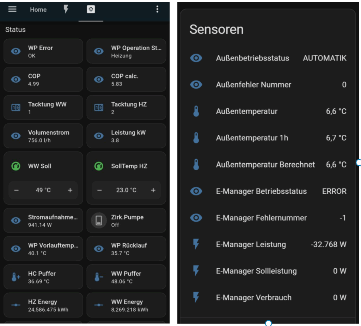Click the HC Puffer thermometer icon
361x326 pixels.
coord(16,277)
